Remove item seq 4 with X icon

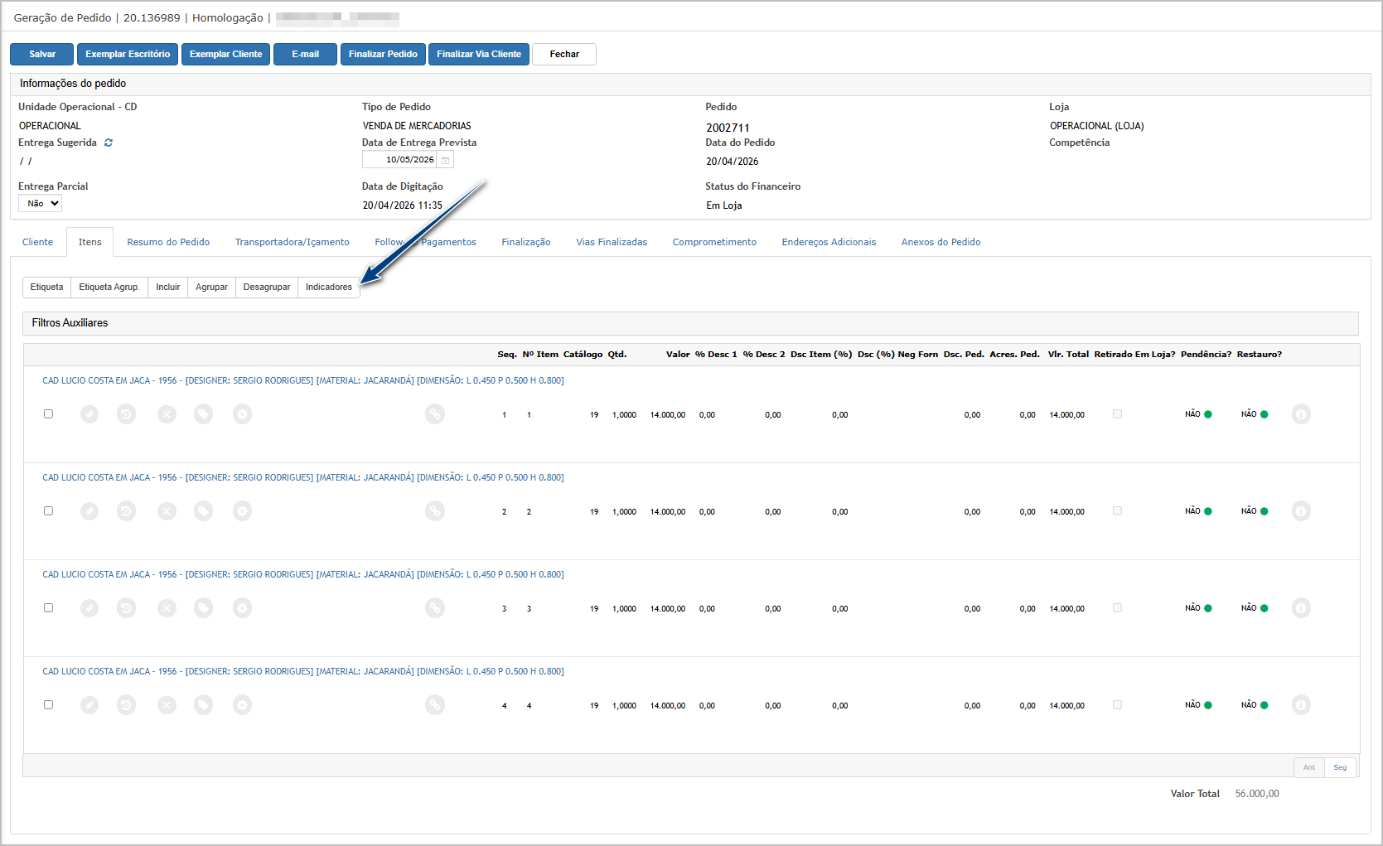pyautogui.click(x=167, y=705)
